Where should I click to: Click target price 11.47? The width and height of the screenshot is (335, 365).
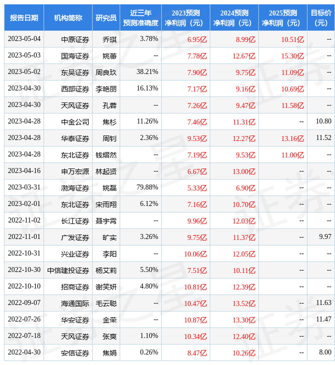click(323, 319)
